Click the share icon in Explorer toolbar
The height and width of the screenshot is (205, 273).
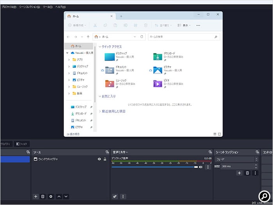point(135,25)
